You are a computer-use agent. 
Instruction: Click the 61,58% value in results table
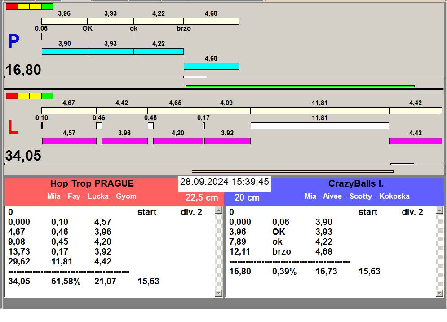pos(66,281)
